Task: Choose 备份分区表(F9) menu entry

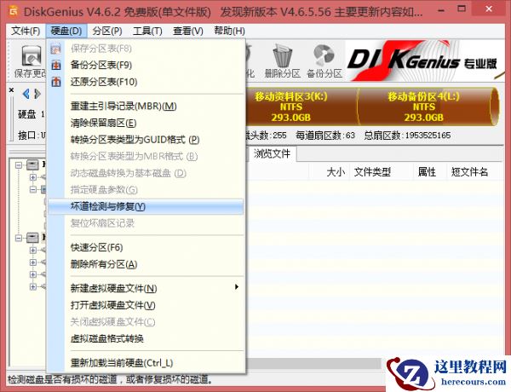Action: [146, 66]
